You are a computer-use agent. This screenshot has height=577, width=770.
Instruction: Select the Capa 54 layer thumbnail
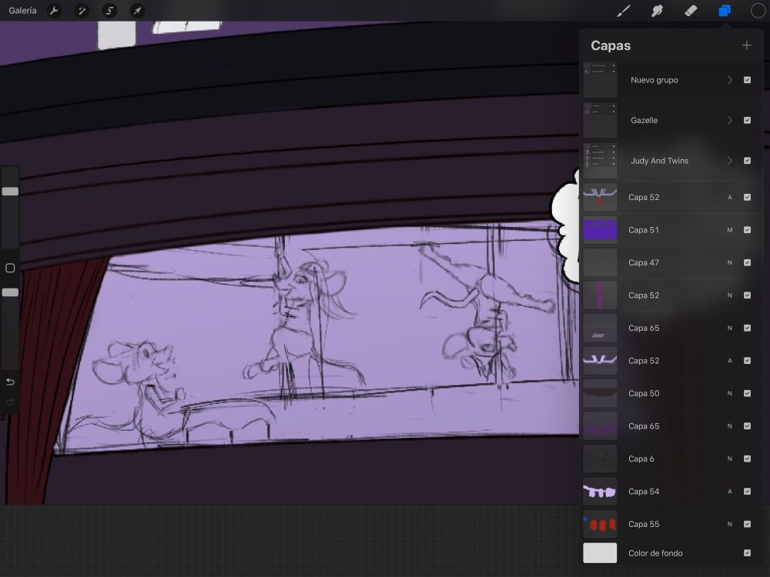tap(600, 491)
